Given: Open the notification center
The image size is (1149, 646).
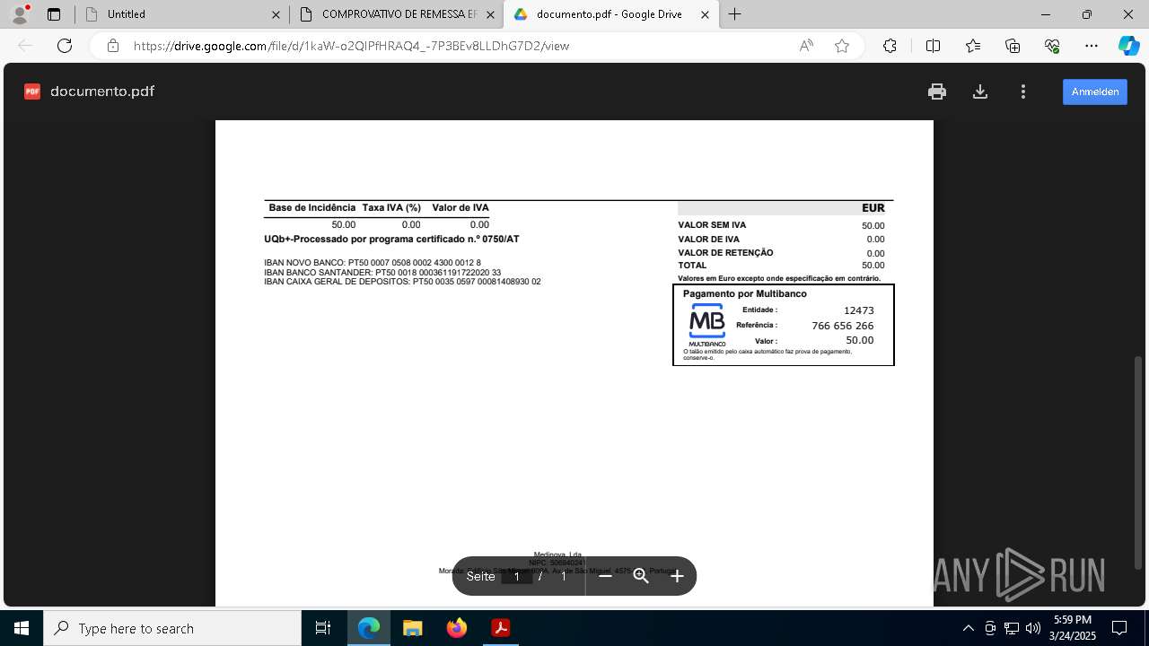Looking at the screenshot, I should [x=1119, y=628].
